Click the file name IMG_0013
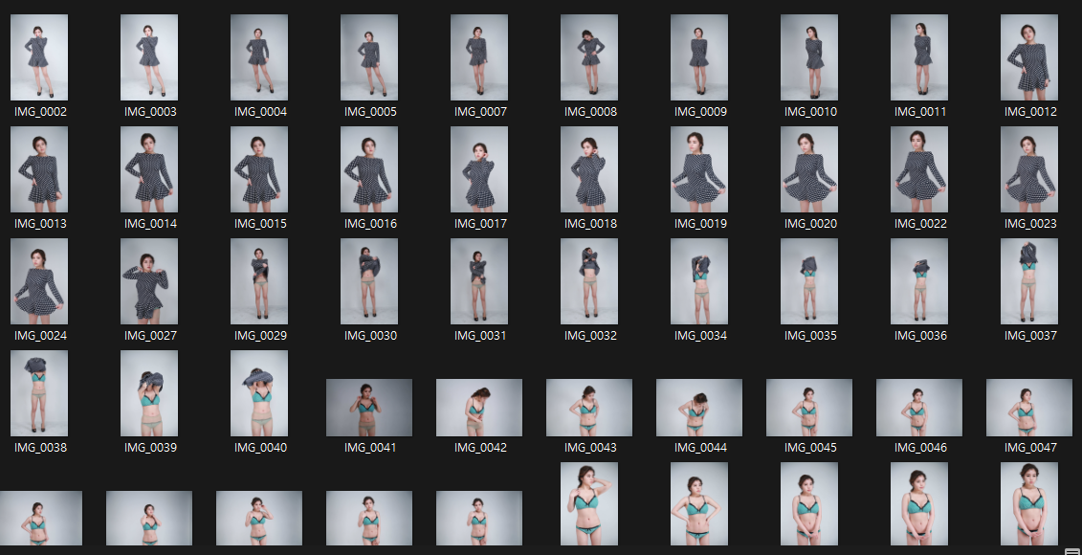The image size is (1082, 555). pyautogui.click(x=40, y=224)
